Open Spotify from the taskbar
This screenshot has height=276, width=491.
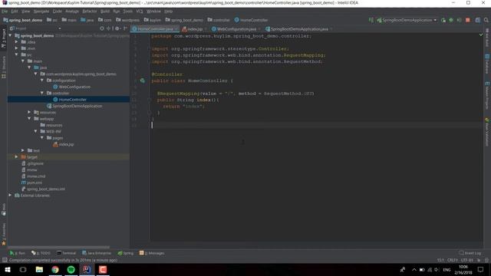[x=71, y=269]
